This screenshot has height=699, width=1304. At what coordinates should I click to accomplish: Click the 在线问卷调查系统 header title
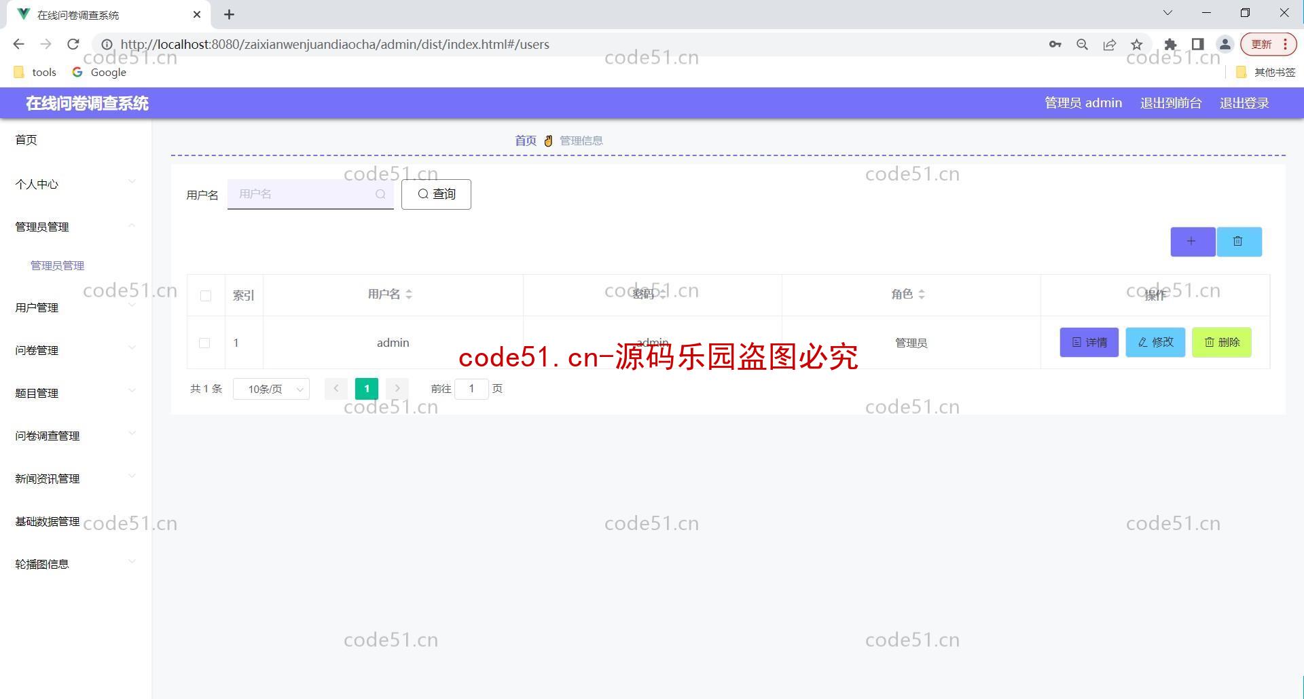pos(87,103)
